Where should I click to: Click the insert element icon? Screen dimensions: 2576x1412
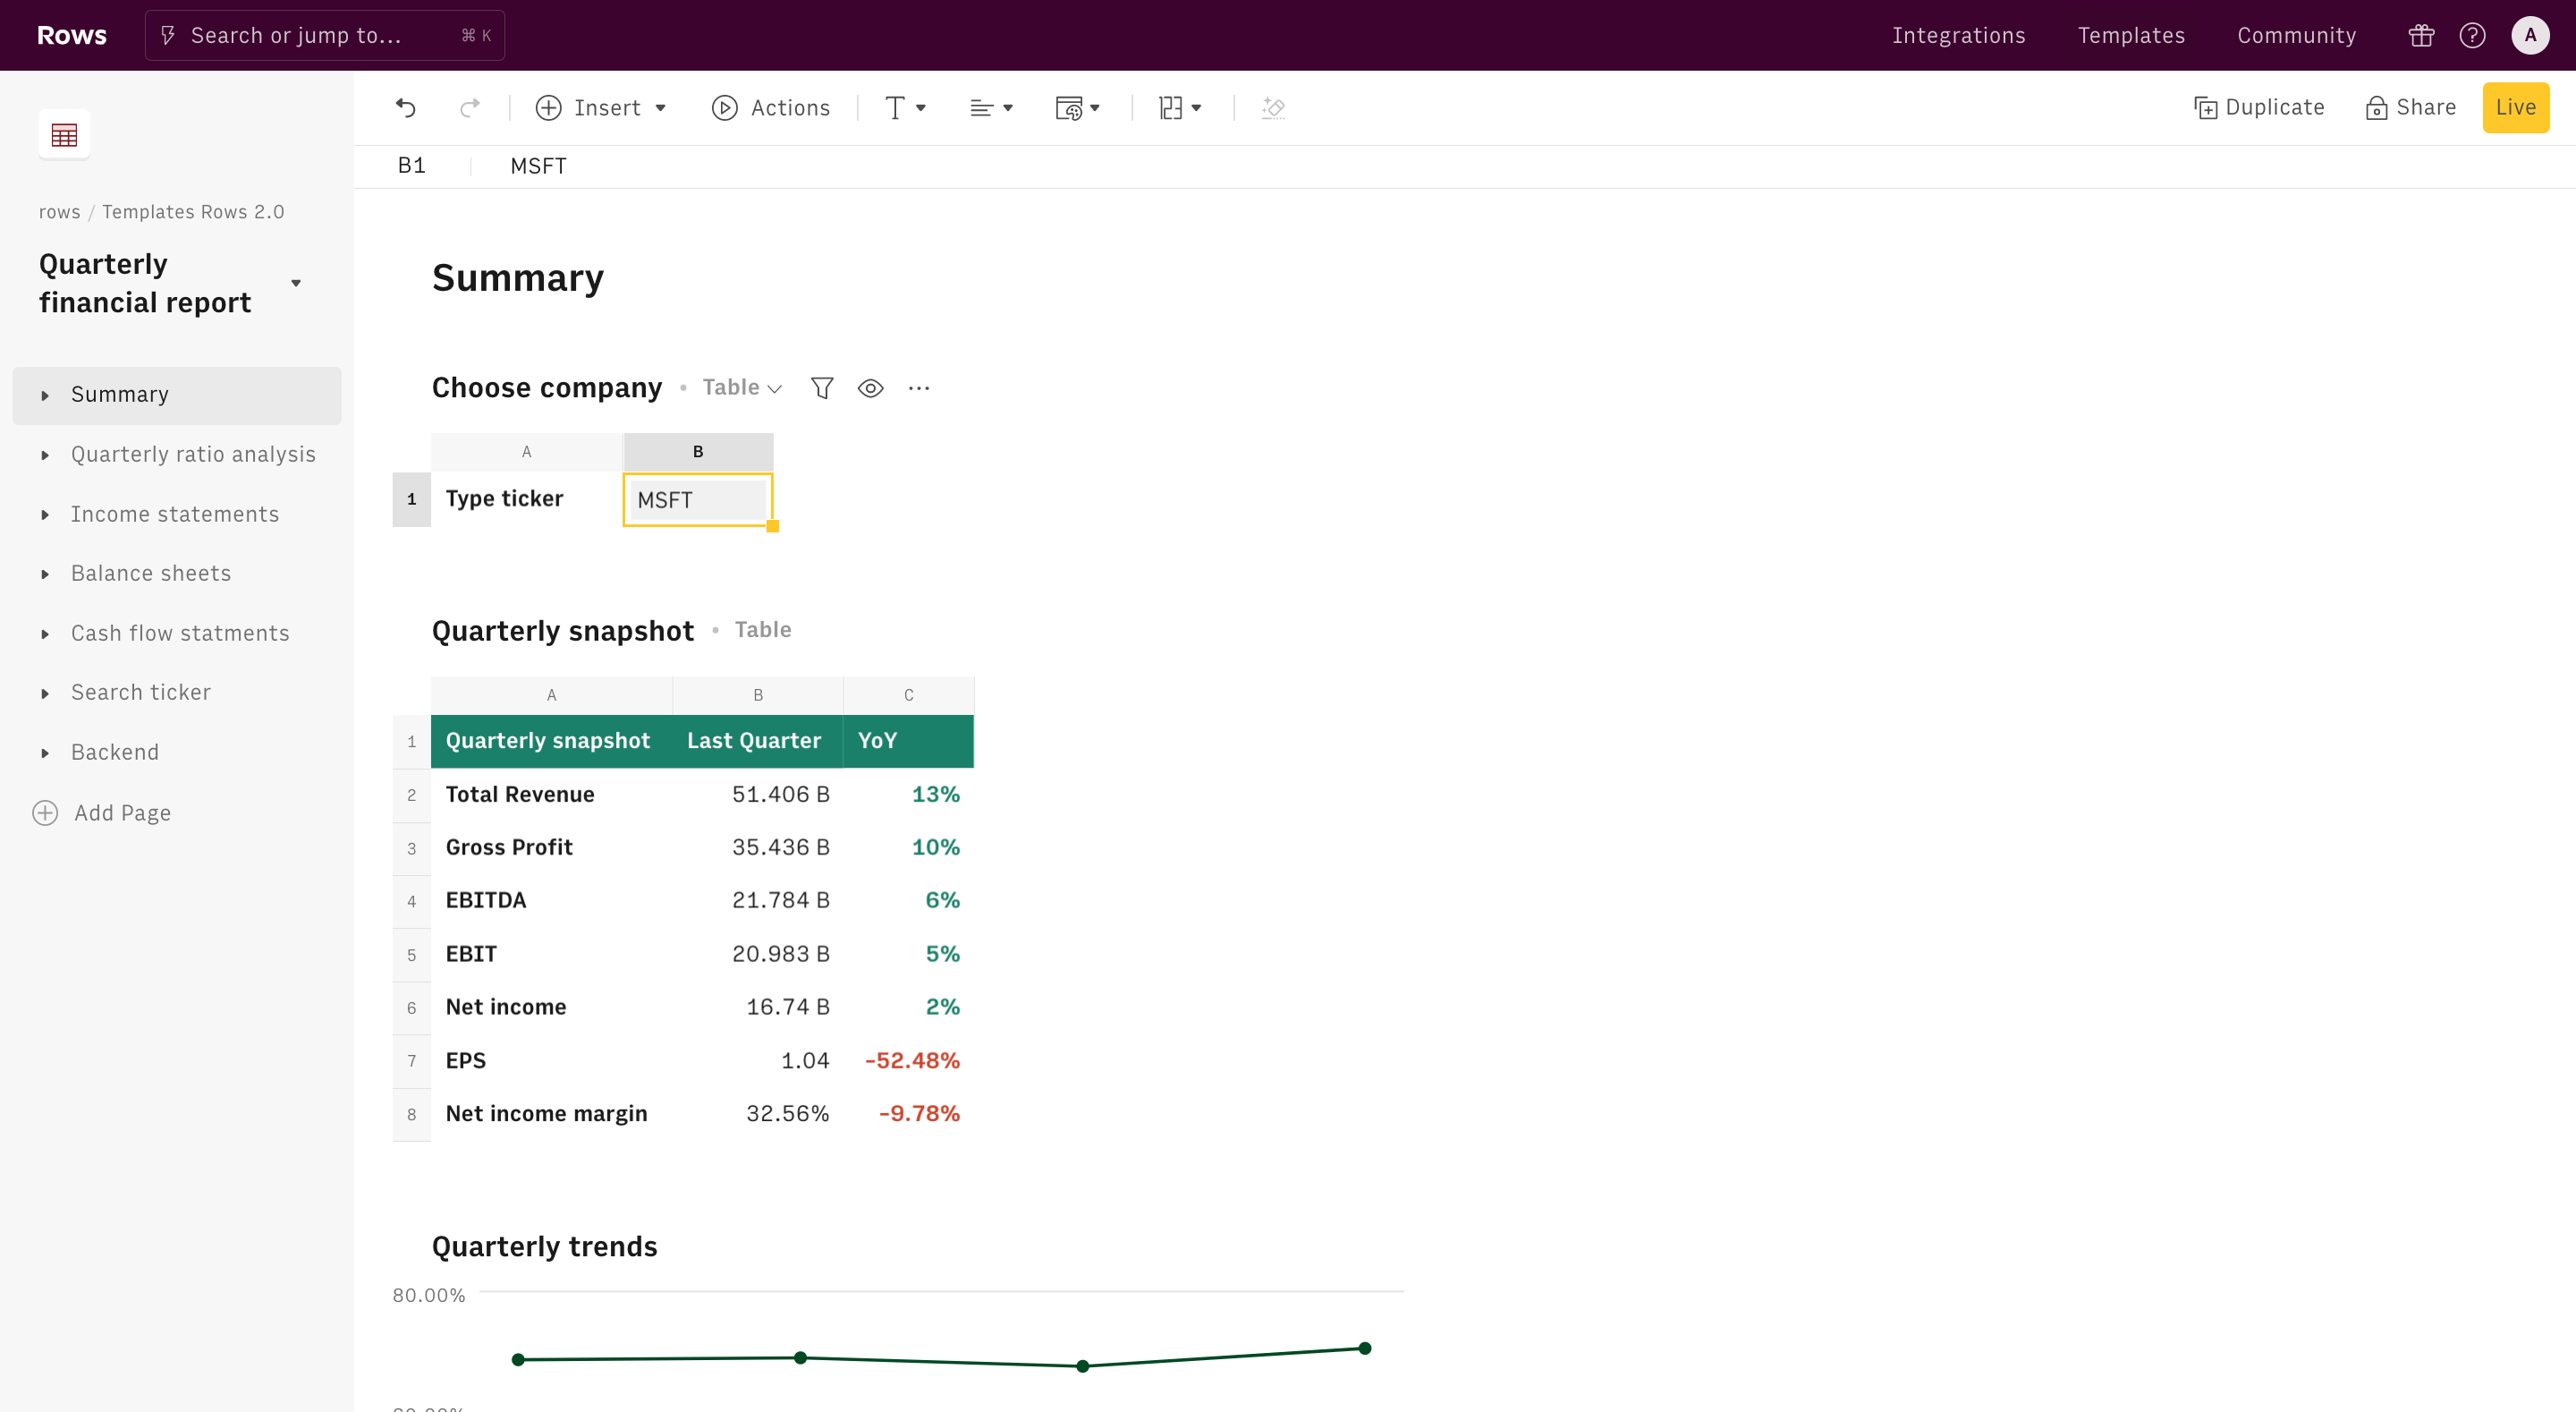[549, 107]
